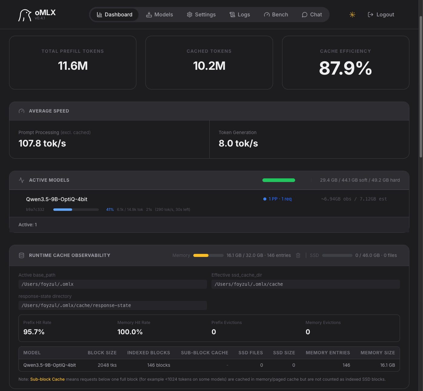This screenshot has width=423, height=391.
Task: Click the 107.8 tok/s prompt processing value
Action: (x=42, y=143)
